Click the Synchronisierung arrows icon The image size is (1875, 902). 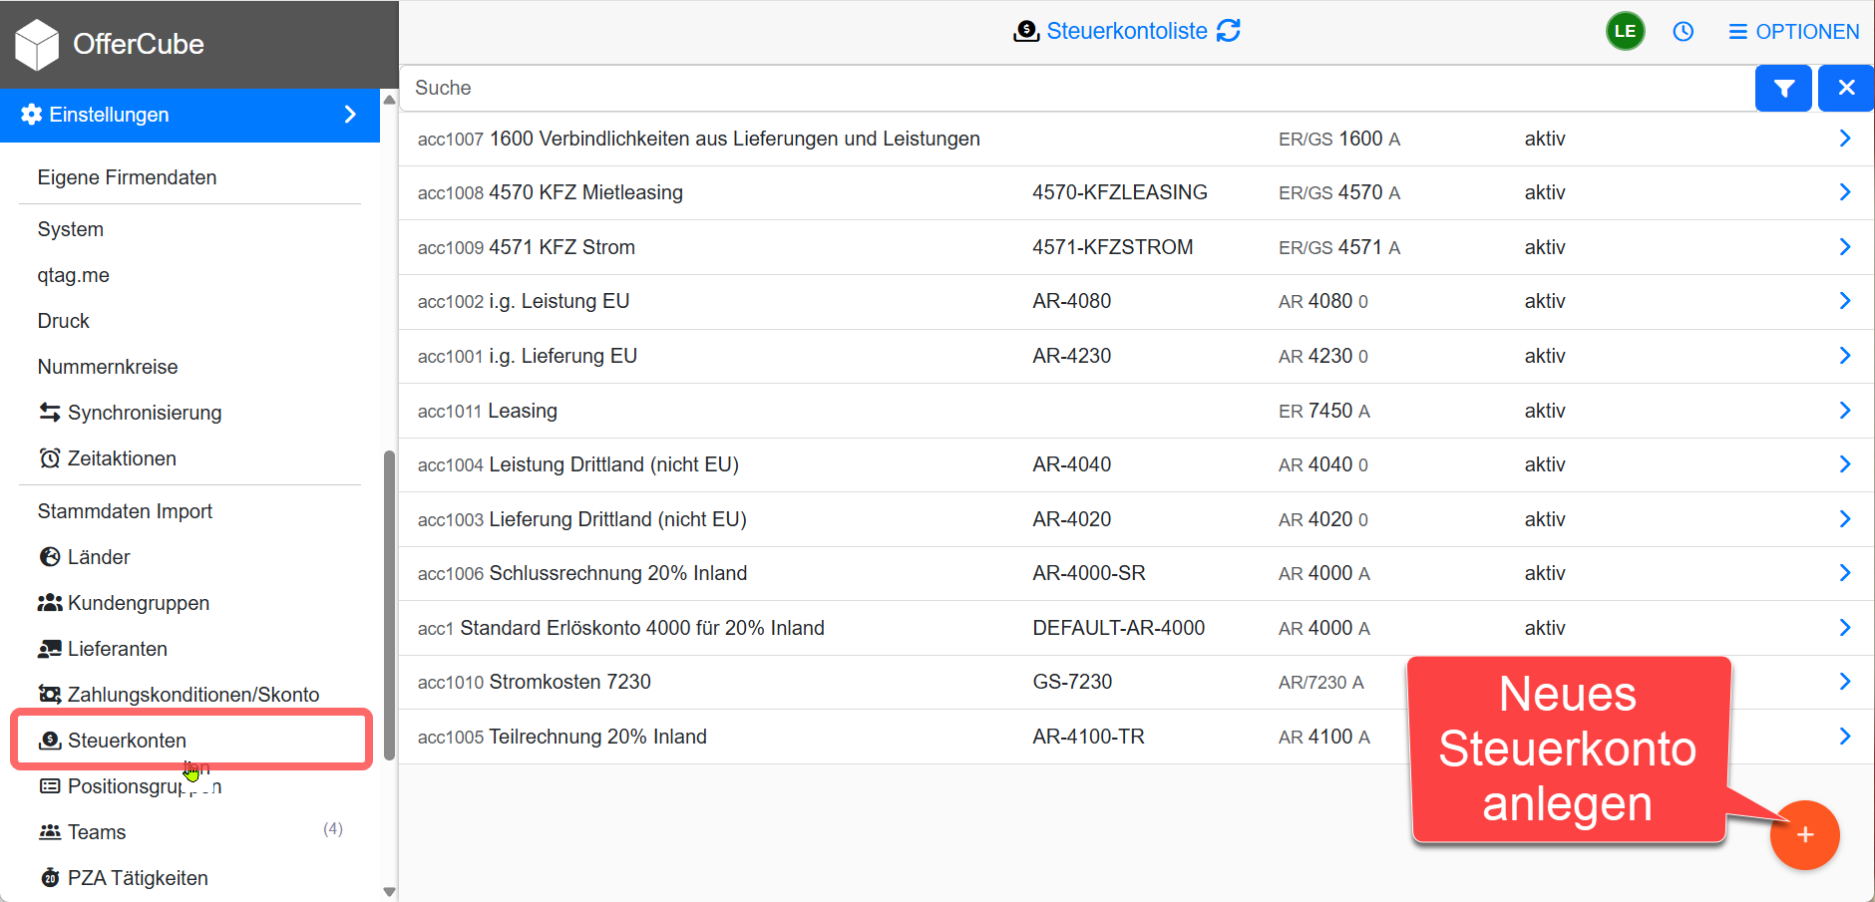click(x=50, y=412)
